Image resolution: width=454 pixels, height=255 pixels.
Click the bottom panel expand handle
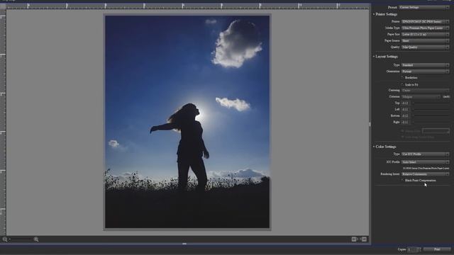point(184,244)
